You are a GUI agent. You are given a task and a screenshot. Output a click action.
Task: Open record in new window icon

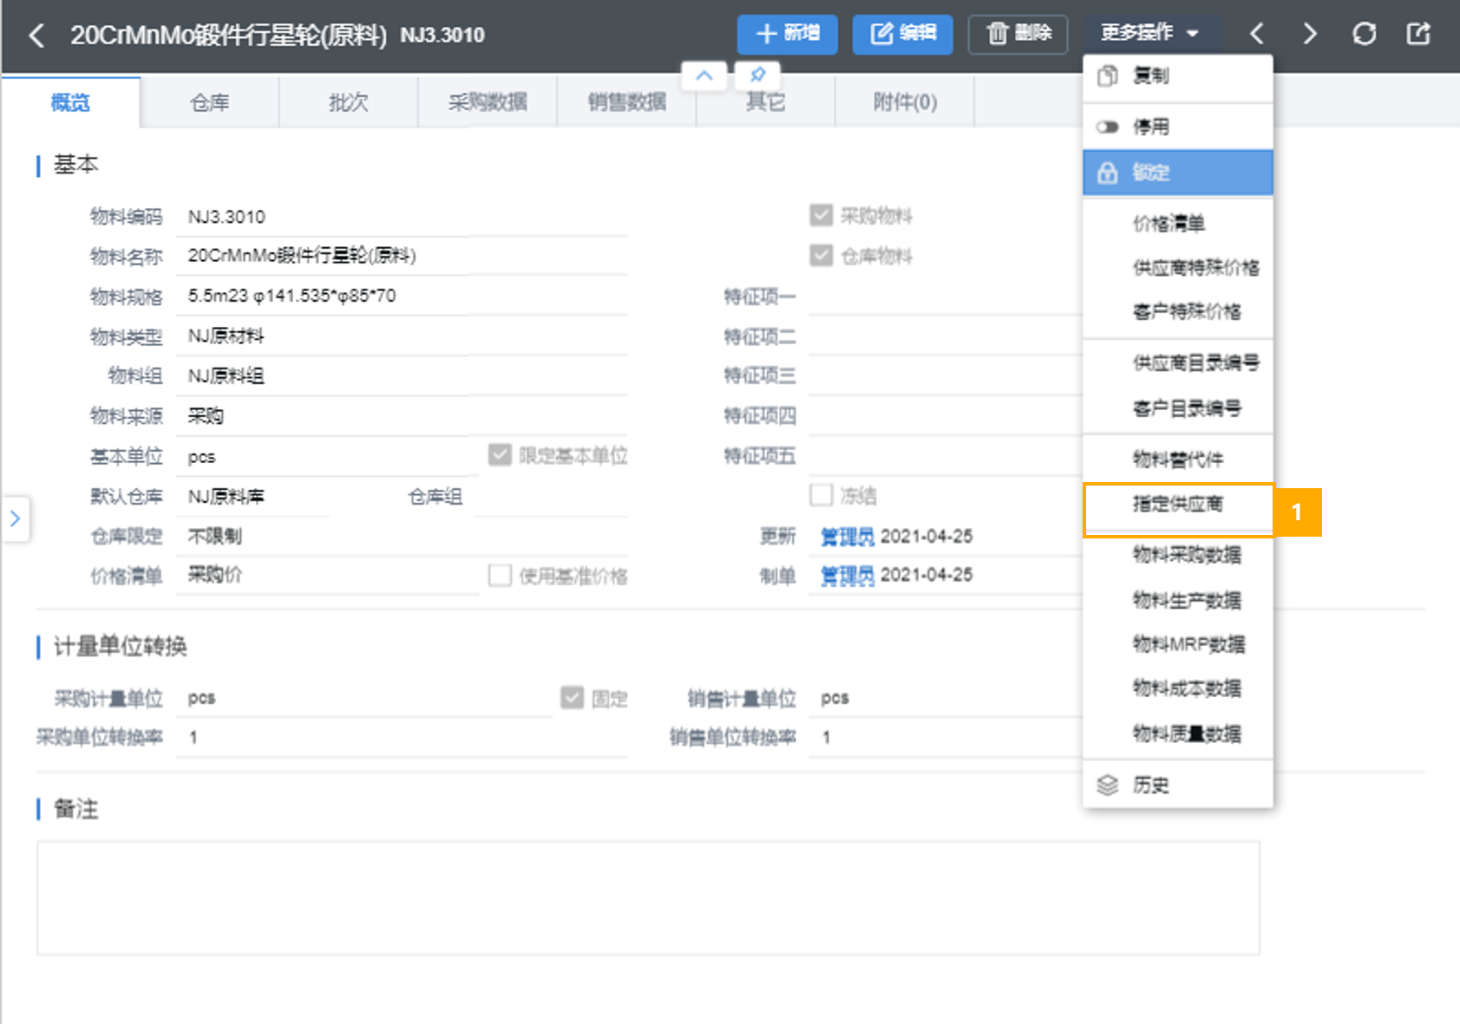[1417, 34]
